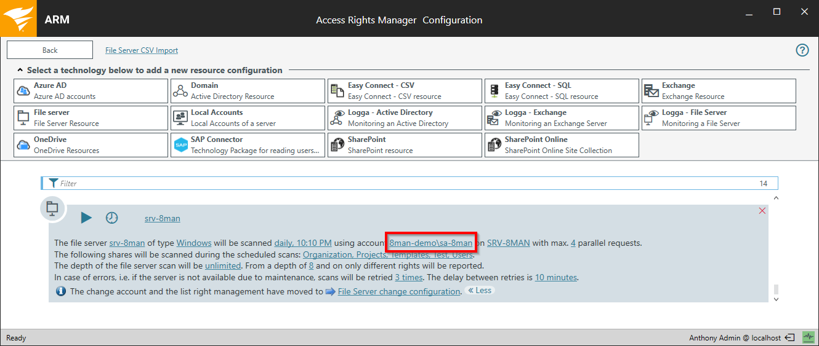Click the result count 14 in filter bar

coord(764,183)
